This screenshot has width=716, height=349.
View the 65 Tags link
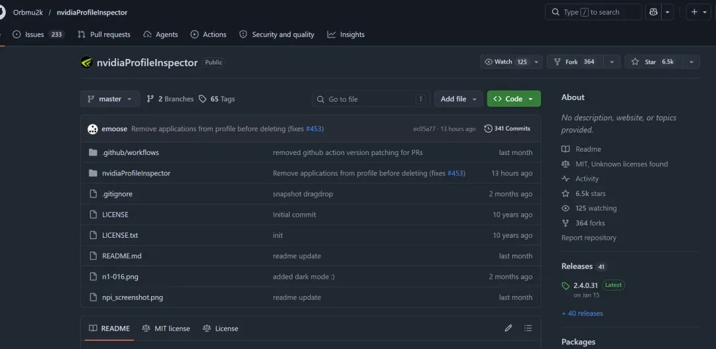click(217, 99)
